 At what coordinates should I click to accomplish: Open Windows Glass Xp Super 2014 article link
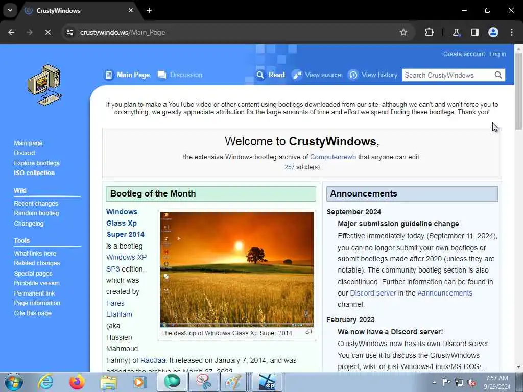point(126,223)
